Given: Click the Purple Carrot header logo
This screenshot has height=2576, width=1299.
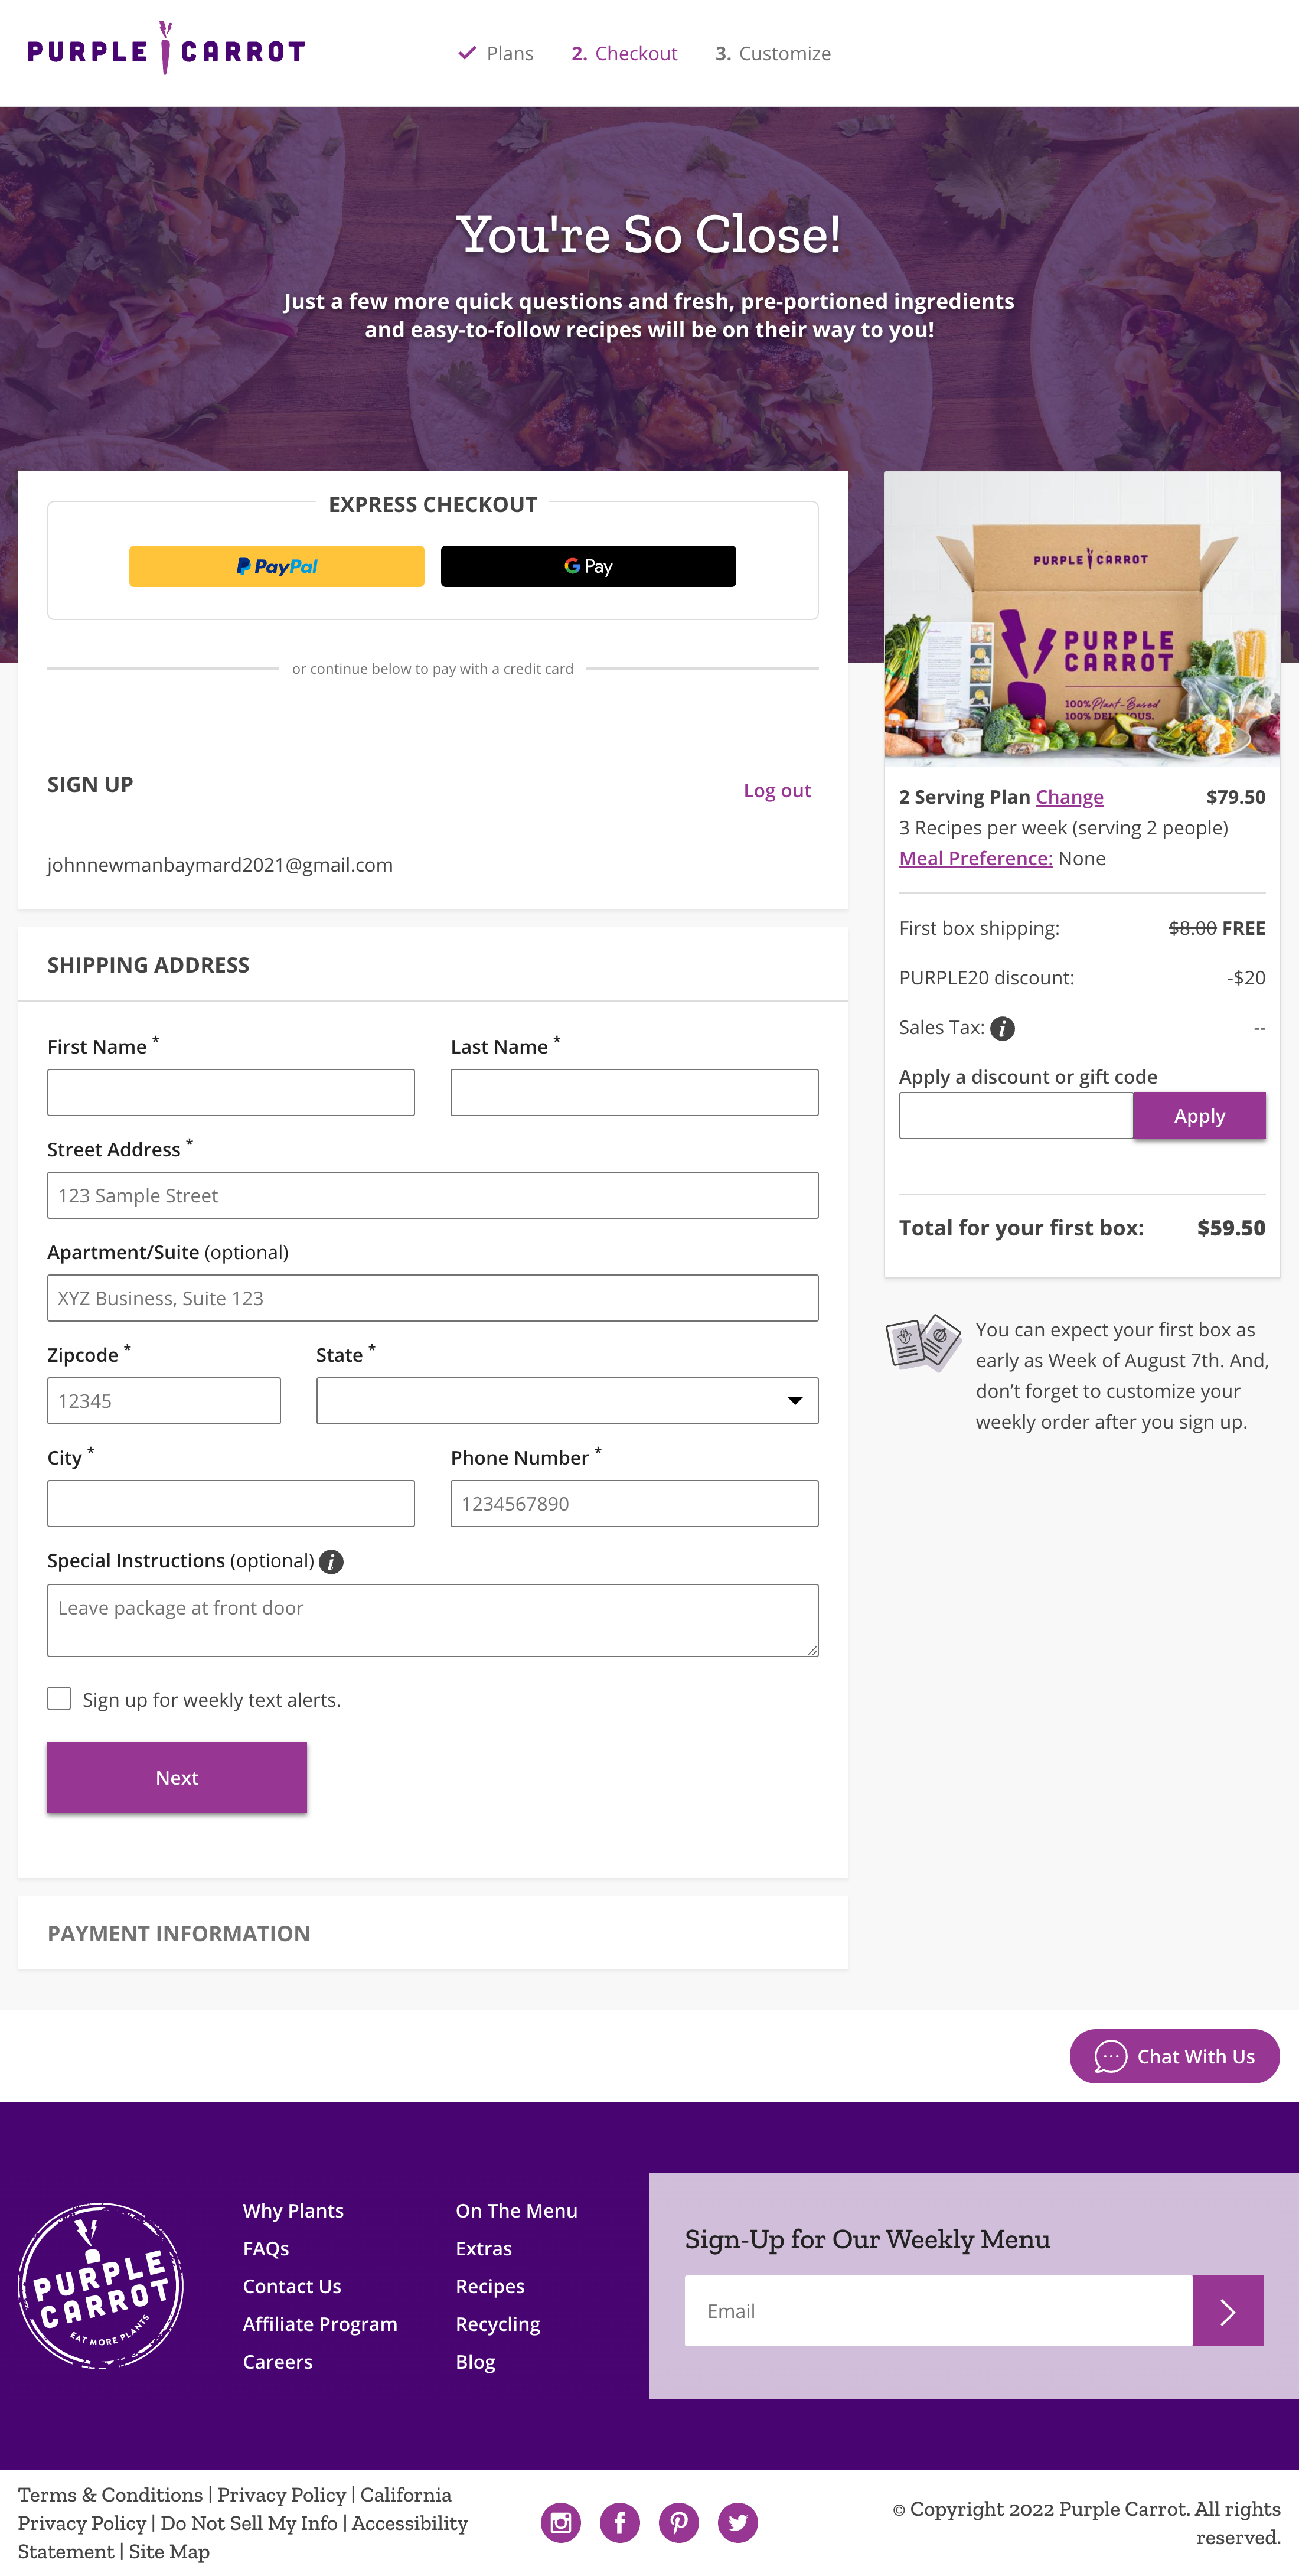Looking at the screenshot, I should [x=166, y=50].
